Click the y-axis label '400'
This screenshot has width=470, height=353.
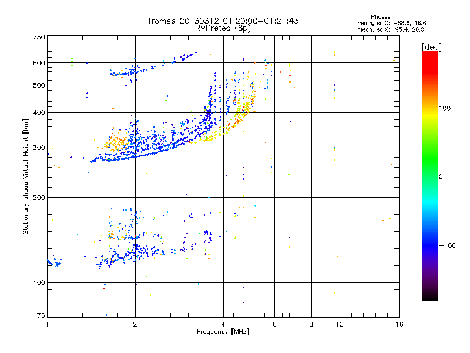pos(39,113)
